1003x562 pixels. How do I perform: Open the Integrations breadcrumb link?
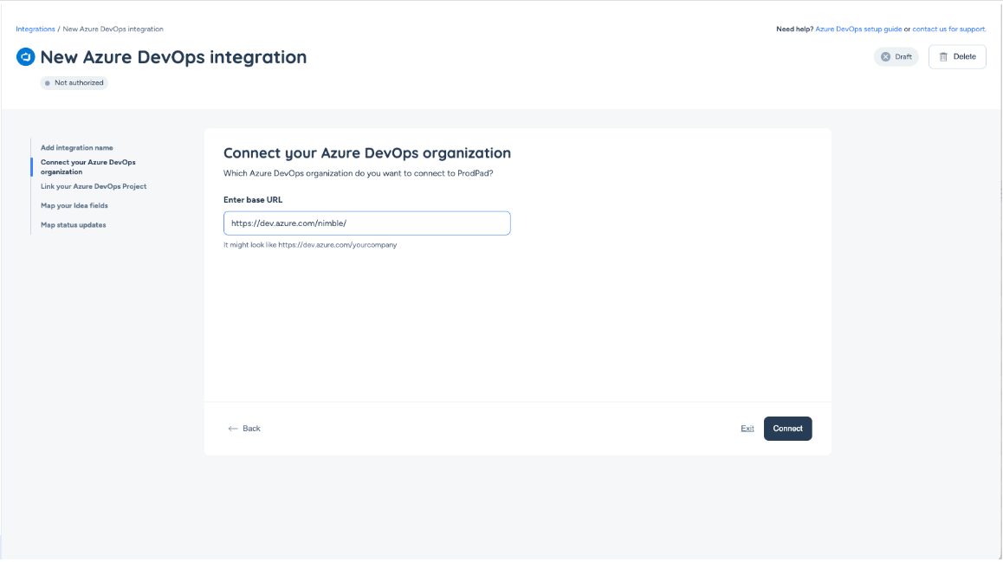coord(36,29)
